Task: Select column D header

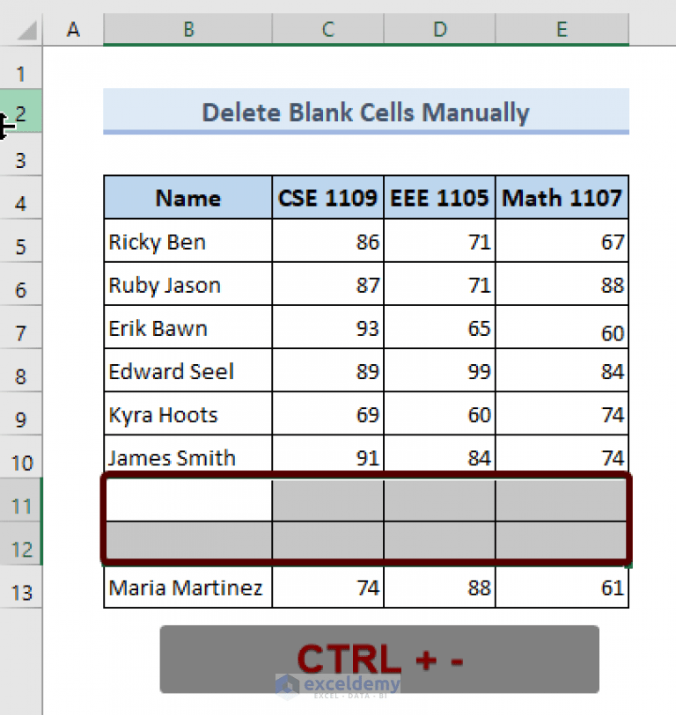Action: click(439, 30)
